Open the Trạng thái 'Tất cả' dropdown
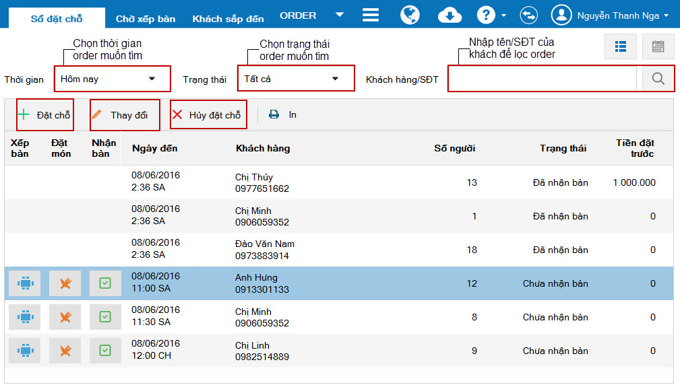 (x=296, y=78)
